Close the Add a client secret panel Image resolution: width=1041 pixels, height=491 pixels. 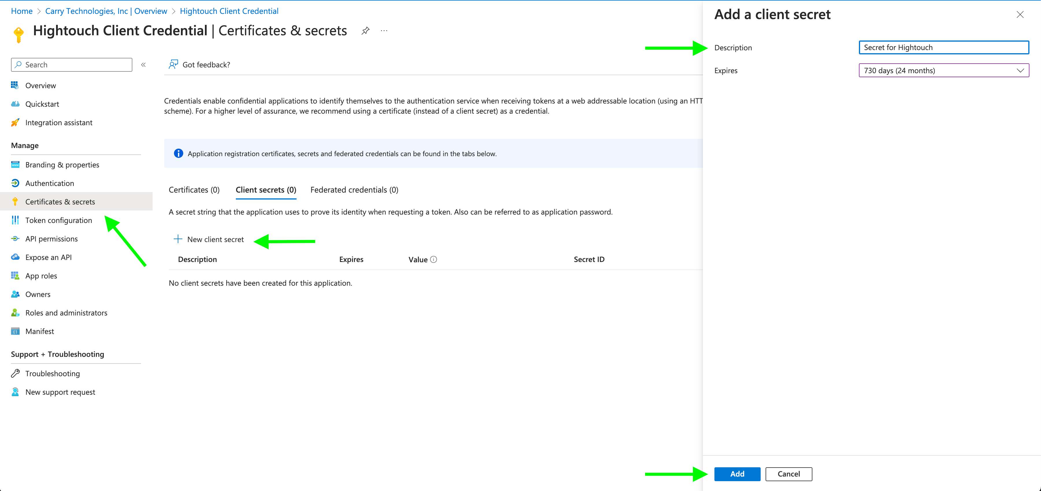click(1020, 14)
